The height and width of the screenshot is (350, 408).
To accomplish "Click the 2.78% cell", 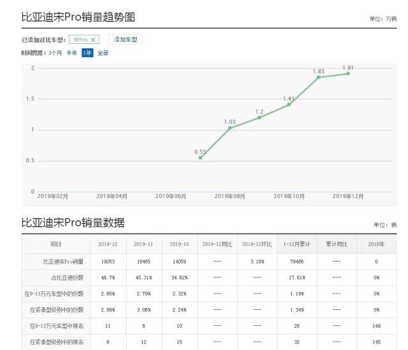I will click(x=144, y=294).
